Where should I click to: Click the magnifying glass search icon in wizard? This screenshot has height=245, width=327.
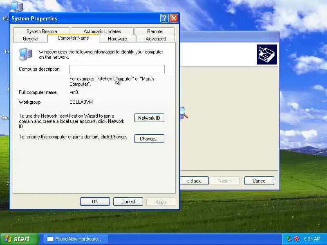click(x=184, y=113)
